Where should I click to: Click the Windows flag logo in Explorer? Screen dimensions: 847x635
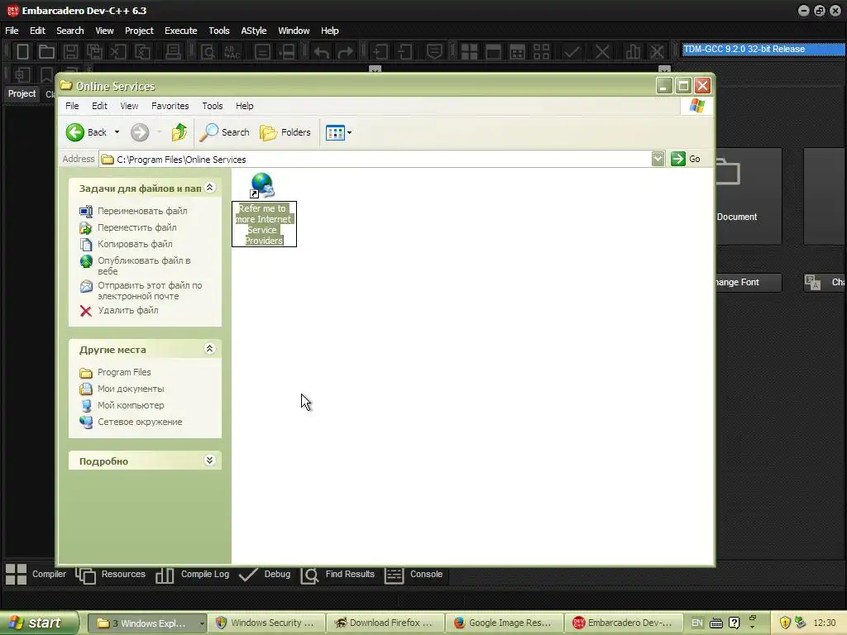coord(696,106)
